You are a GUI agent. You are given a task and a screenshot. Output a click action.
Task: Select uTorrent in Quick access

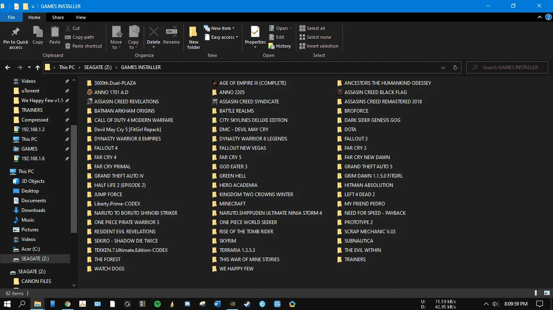point(30,91)
